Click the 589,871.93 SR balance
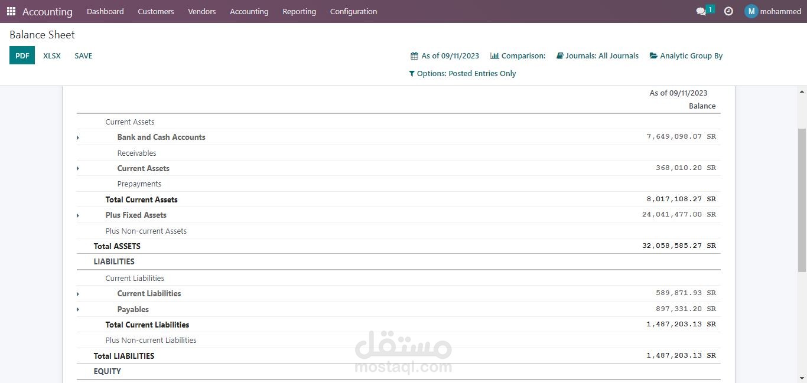The image size is (807, 383). (x=686, y=293)
